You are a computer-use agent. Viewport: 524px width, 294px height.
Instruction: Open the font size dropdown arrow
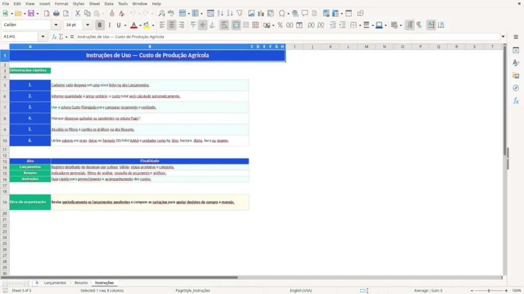click(x=88, y=24)
